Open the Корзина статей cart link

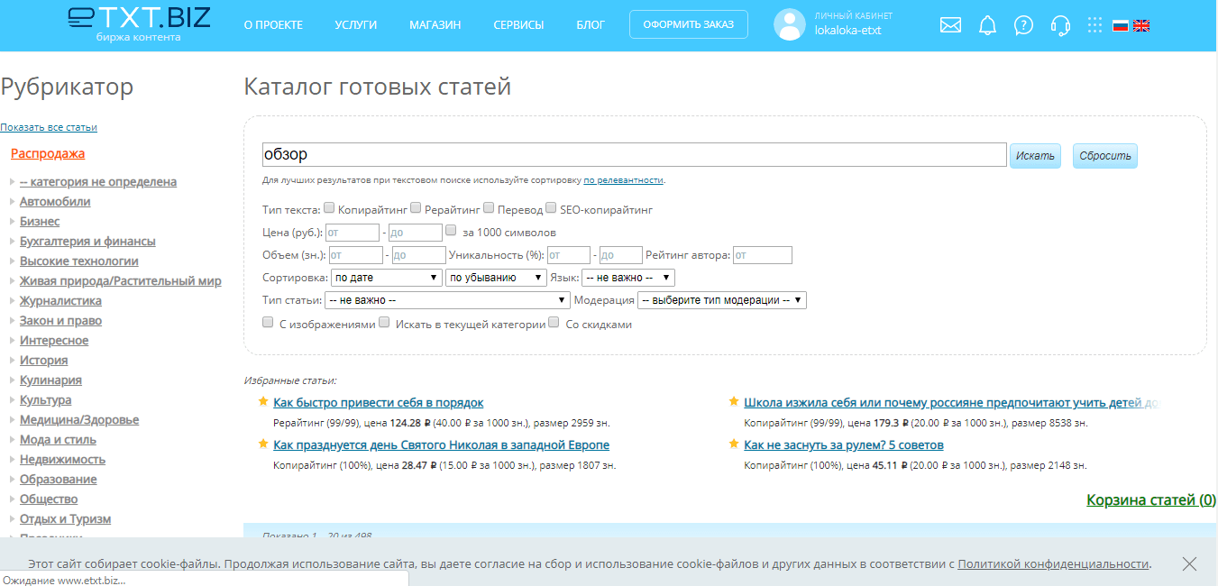click(x=1150, y=500)
